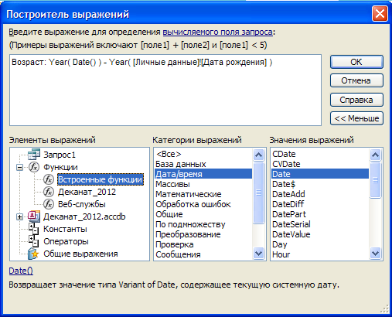Click fx icon beside Веб-службы
The width and height of the screenshot is (392, 317).
(x=49, y=204)
